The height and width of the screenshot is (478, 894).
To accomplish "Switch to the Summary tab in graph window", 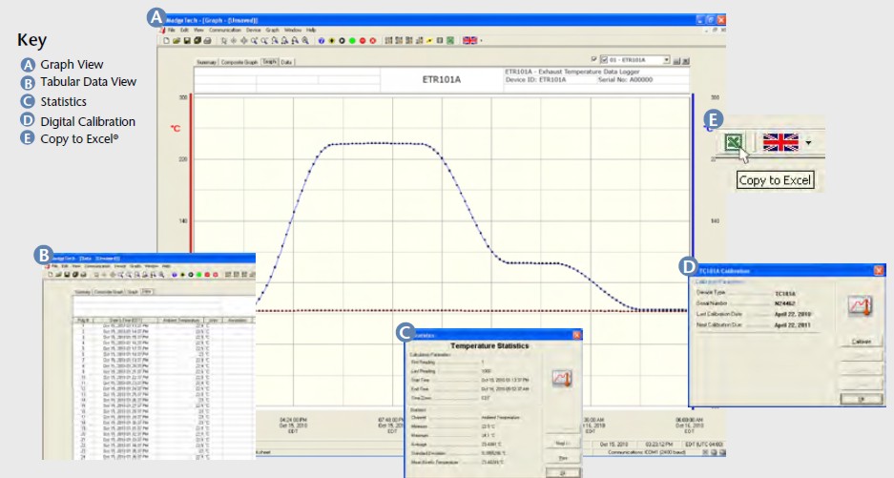I will 206,62.
